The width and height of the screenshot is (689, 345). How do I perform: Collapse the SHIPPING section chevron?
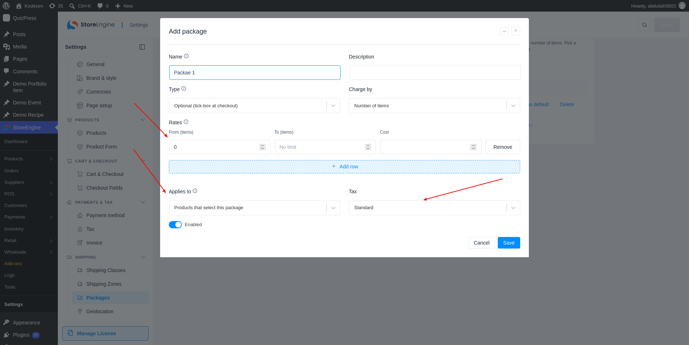coord(143,257)
